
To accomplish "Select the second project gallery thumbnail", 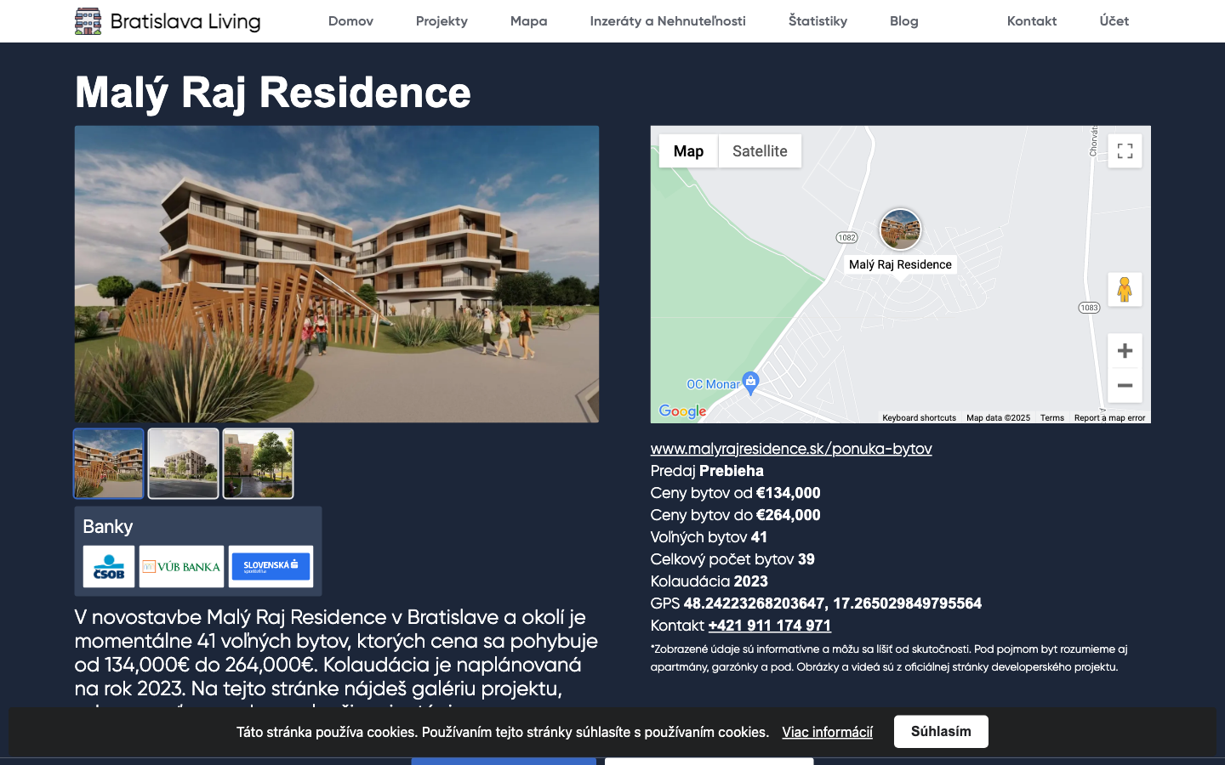I will click(183, 463).
